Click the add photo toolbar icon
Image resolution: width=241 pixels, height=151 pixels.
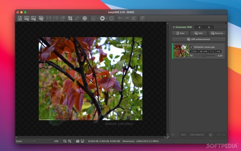point(27,18)
